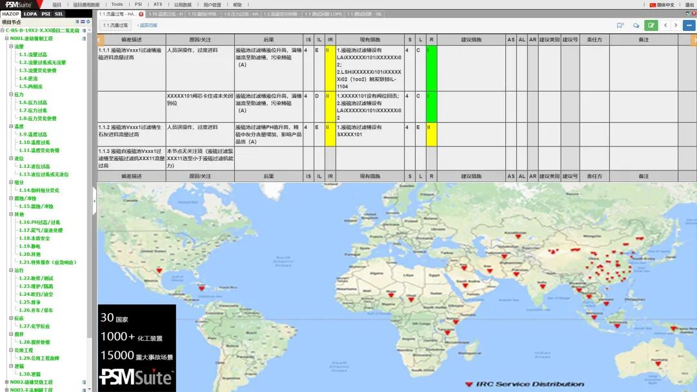Image resolution: width=697 pixels, height=392 pixels.
Task: Click the China flag language icon
Action: (x=652, y=5)
